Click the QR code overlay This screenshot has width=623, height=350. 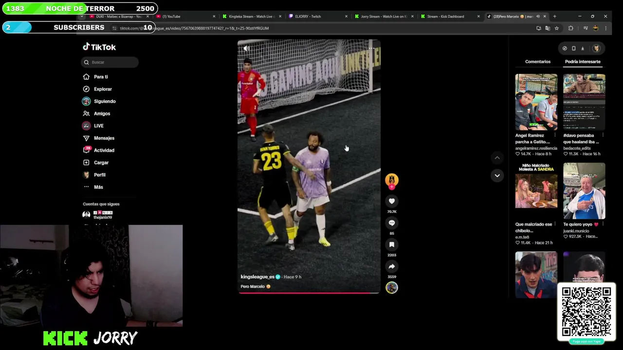pos(586,312)
